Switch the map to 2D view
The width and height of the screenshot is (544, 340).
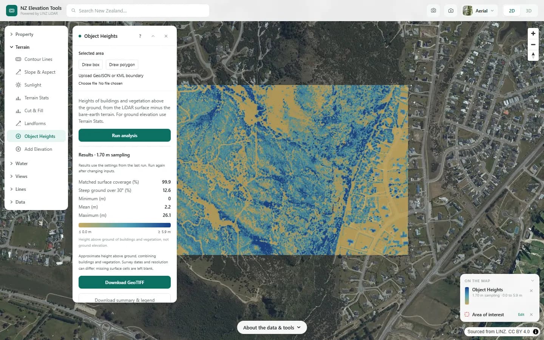[x=512, y=11]
